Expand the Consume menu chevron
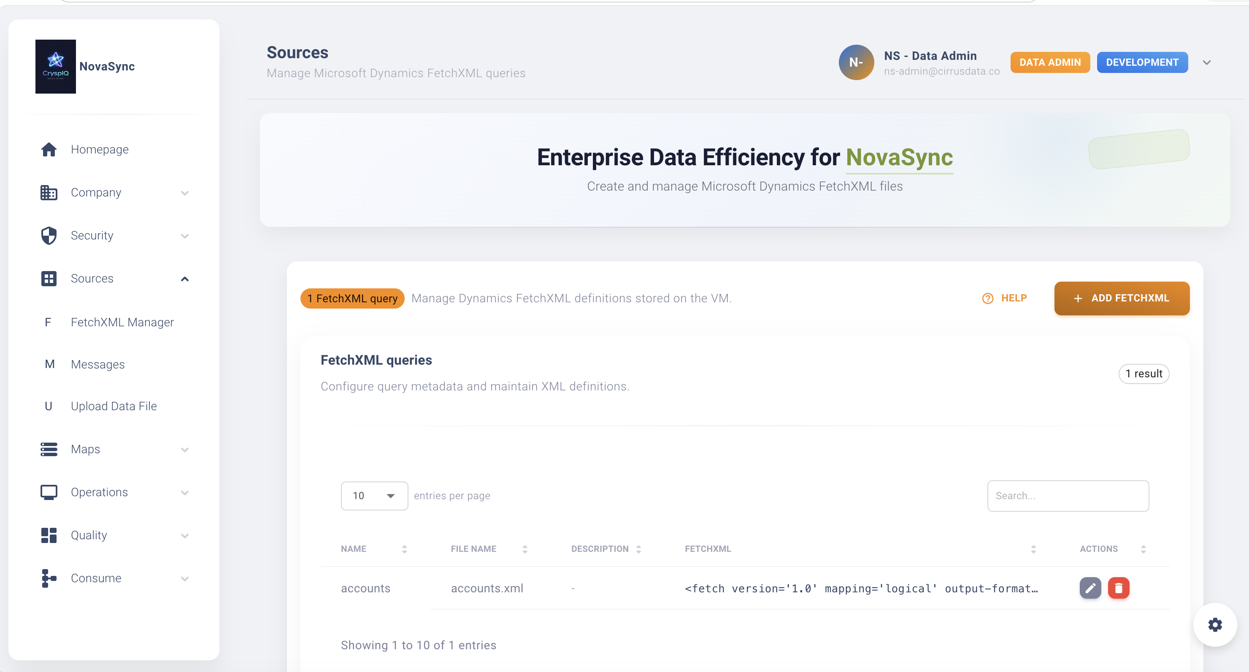This screenshot has width=1249, height=672. pyautogui.click(x=185, y=578)
